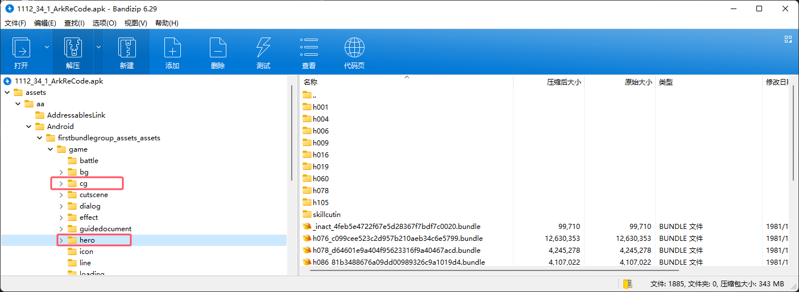Image resolution: width=799 pixels, height=292 pixels.
Task: Select the skillcutin folder in file list
Action: coord(322,214)
